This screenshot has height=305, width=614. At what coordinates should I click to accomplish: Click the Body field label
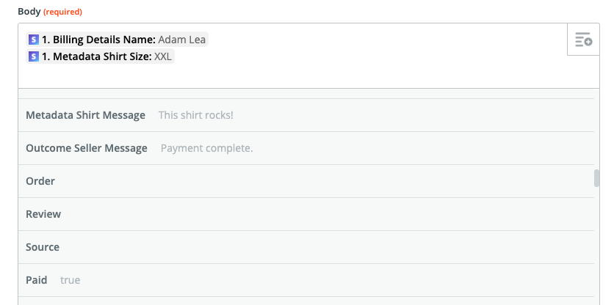[x=29, y=12]
